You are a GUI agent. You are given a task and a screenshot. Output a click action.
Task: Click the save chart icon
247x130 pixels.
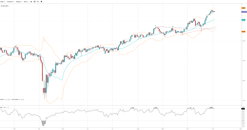click(x=34, y=2)
